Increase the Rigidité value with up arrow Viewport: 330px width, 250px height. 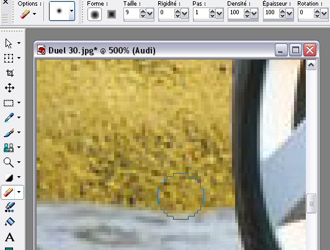click(x=177, y=12)
